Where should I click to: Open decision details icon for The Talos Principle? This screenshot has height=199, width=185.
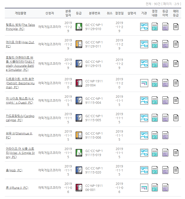click(x=155, y=27)
